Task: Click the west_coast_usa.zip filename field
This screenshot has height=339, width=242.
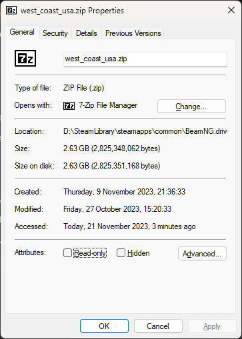Action: (x=145, y=59)
